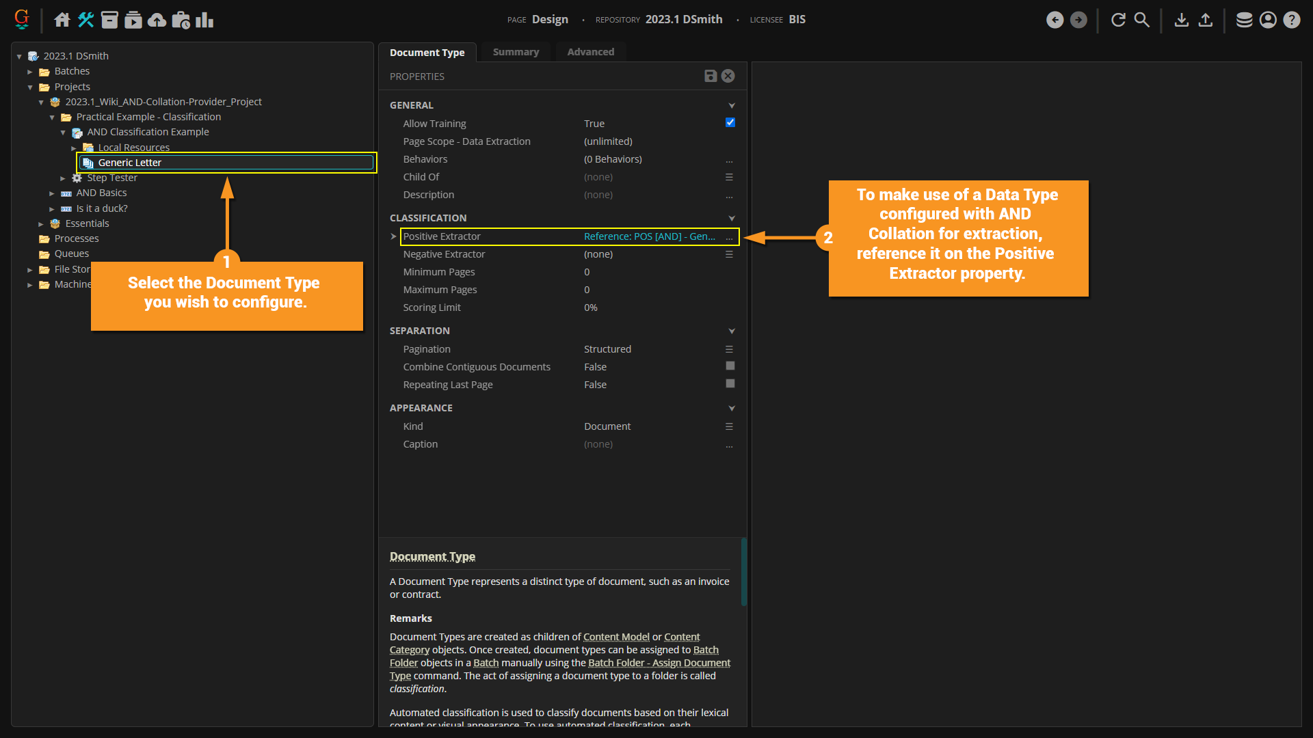
Task: Click the refresh icon in top toolbar
Action: pos(1118,20)
